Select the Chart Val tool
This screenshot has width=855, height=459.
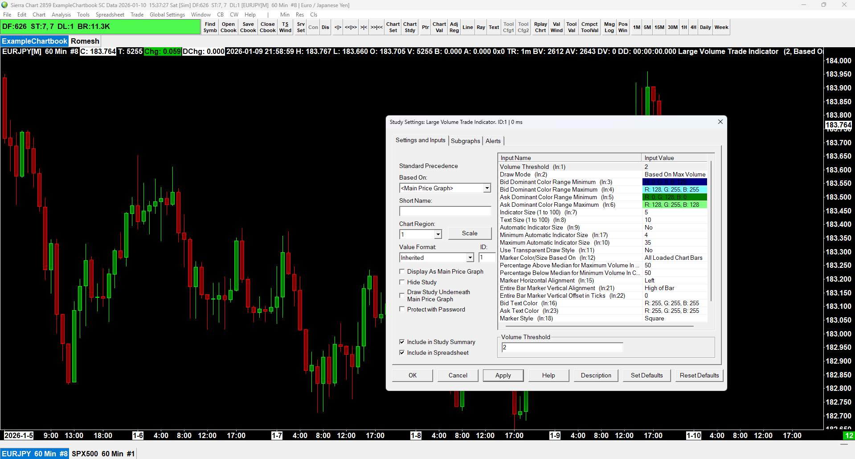(439, 27)
